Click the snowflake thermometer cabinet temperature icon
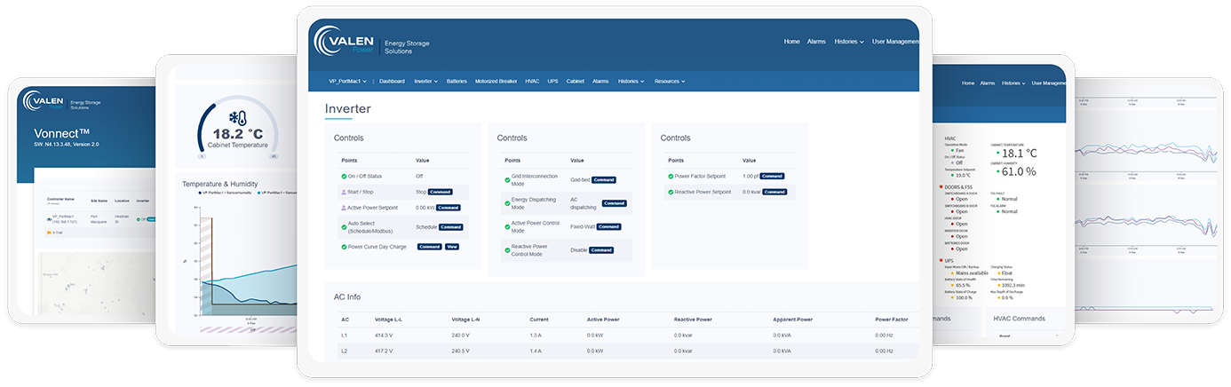The image size is (1231, 387). (x=237, y=118)
